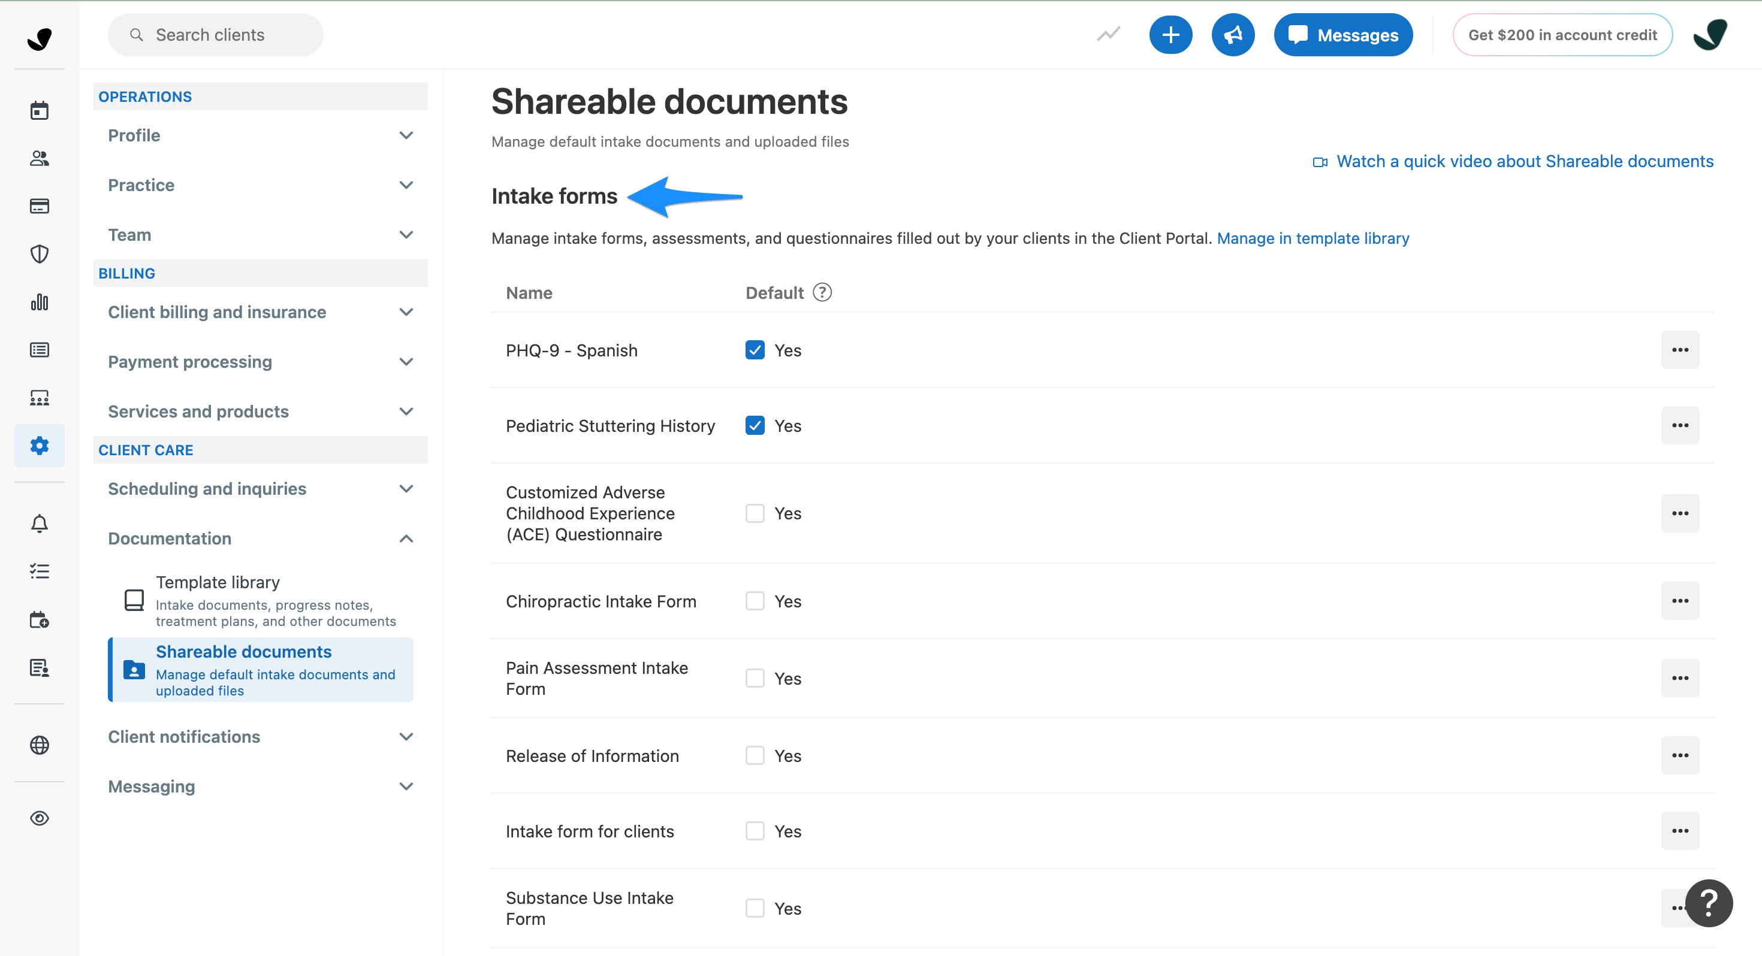1762x956 pixels.
Task: Expand Services and products section
Action: tap(261, 412)
